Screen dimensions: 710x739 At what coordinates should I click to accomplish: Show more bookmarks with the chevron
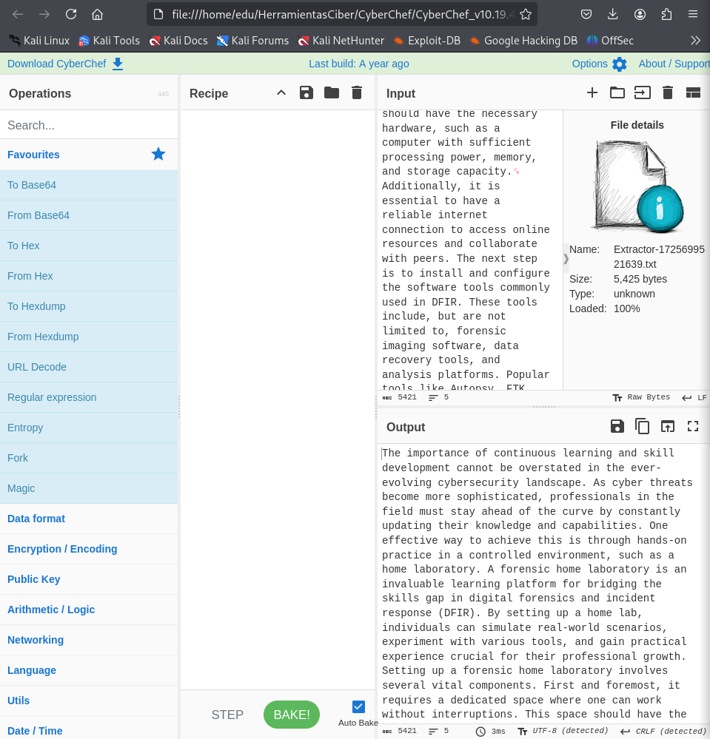695,41
